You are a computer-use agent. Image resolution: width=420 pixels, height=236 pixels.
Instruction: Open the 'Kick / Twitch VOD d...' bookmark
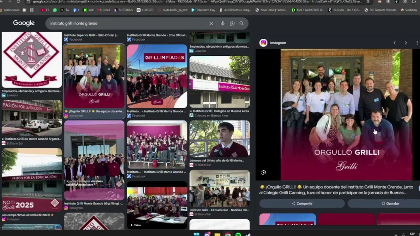pos(307,10)
